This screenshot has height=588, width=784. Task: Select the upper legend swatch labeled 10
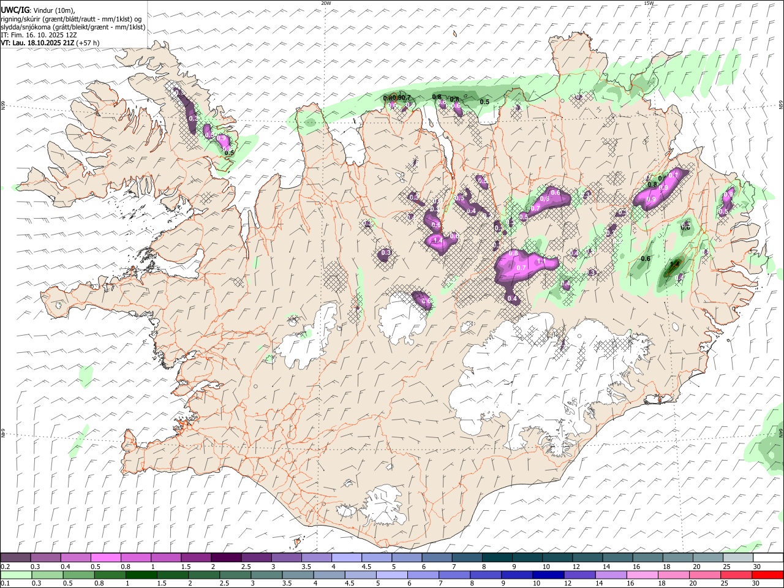557,558
